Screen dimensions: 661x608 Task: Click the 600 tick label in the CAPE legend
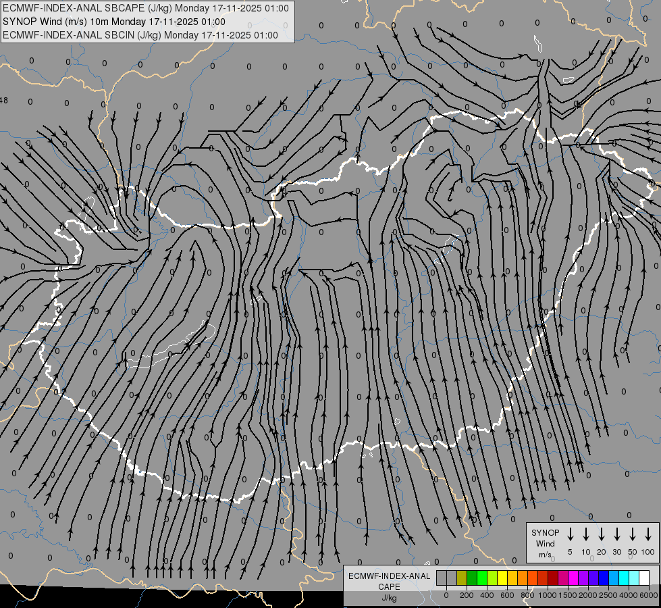pos(507,595)
